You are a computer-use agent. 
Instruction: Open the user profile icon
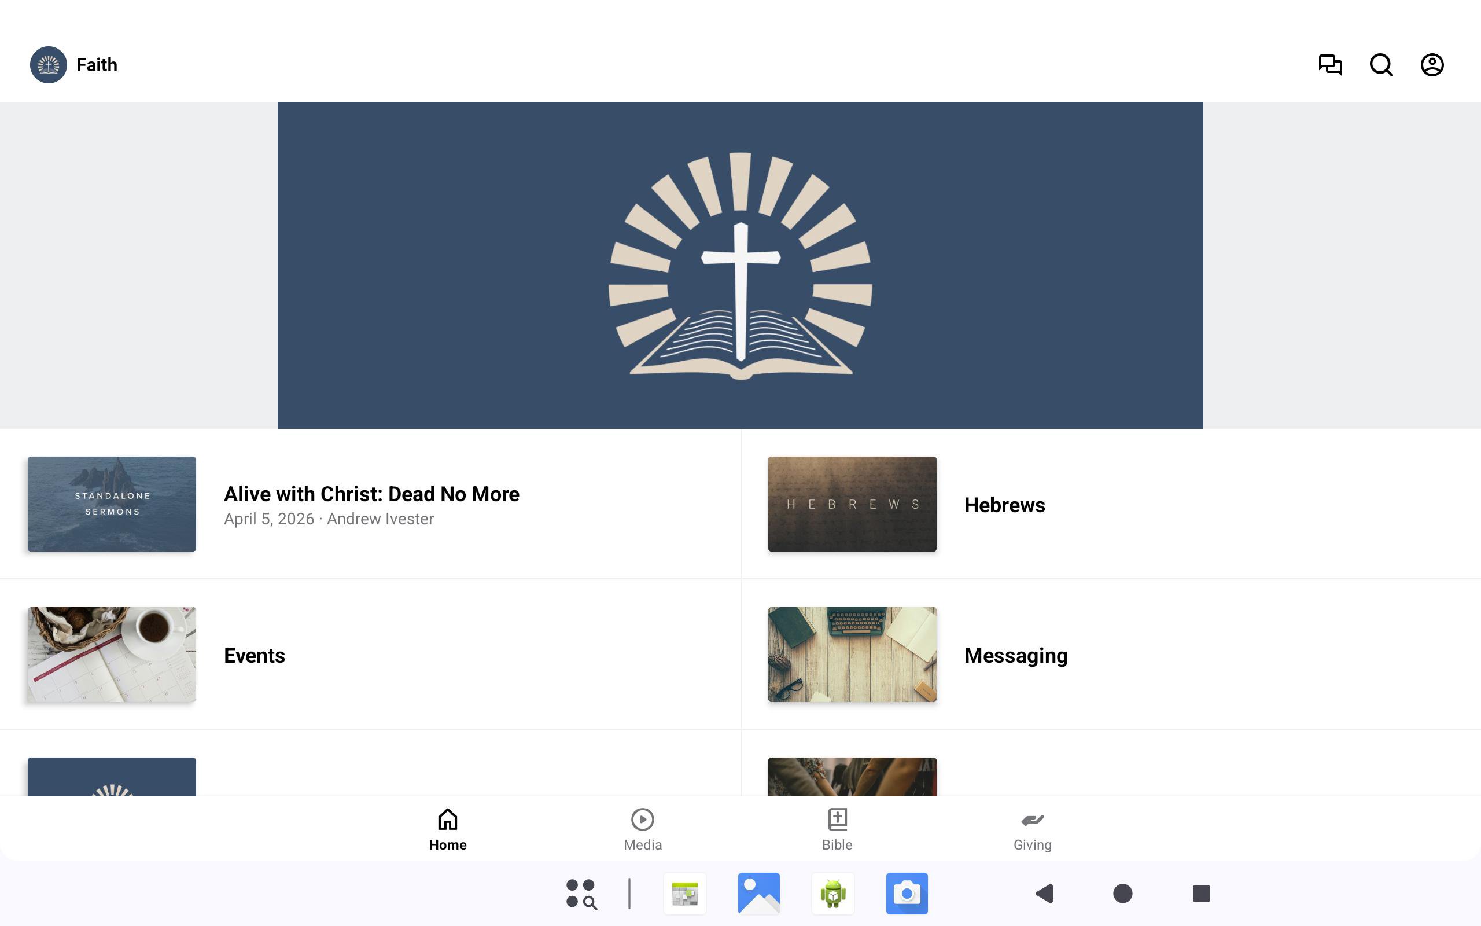1431,65
